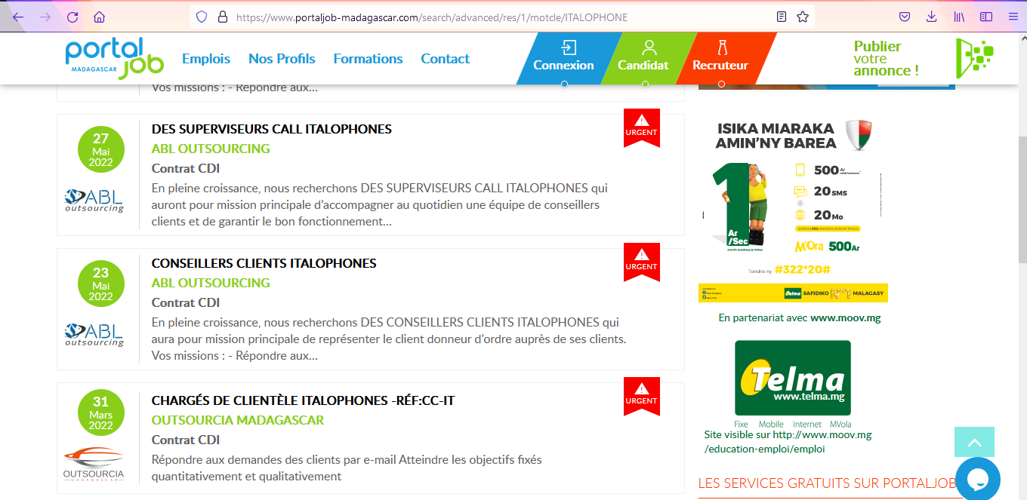Click the www.moov.mg partnership link
1027x500 pixels.
pyautogui.click(x=846, y=318)
